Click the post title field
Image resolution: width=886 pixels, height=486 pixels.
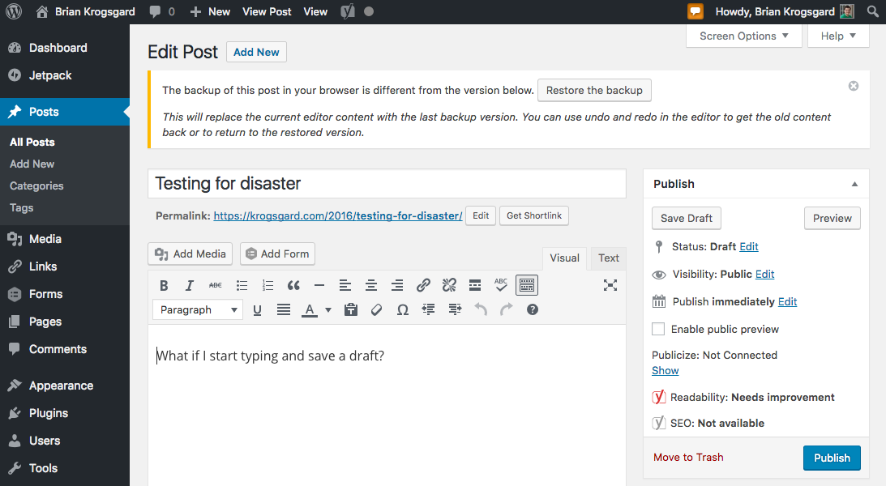coord(387,183)
